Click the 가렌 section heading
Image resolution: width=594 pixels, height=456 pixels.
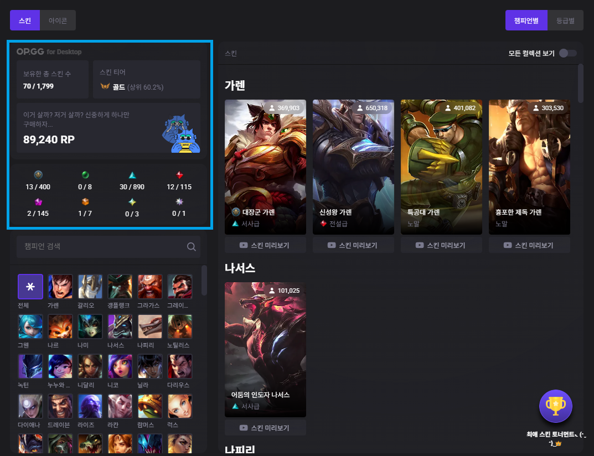pos(235,85)
